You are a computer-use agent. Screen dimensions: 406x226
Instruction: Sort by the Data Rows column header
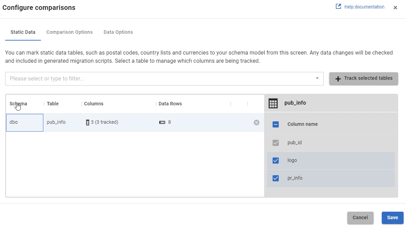click(170, 104)
